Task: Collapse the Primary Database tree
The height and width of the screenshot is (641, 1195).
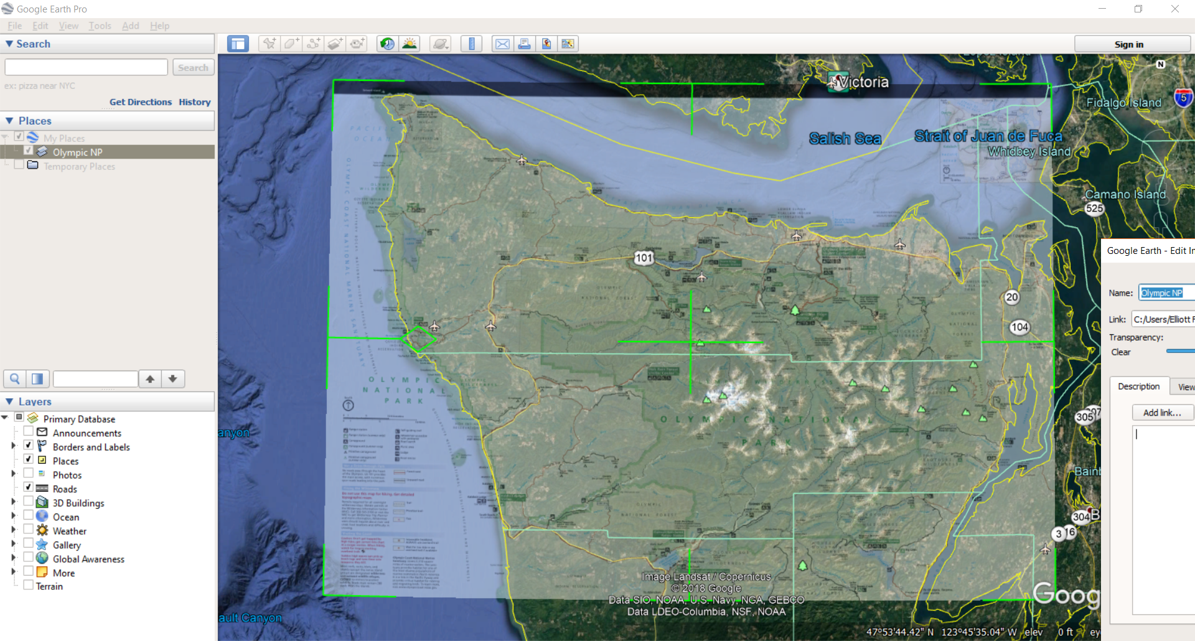Action: pos(5,418)
